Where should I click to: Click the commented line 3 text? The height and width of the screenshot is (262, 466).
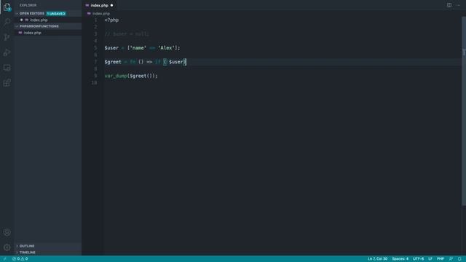(127, 34)
